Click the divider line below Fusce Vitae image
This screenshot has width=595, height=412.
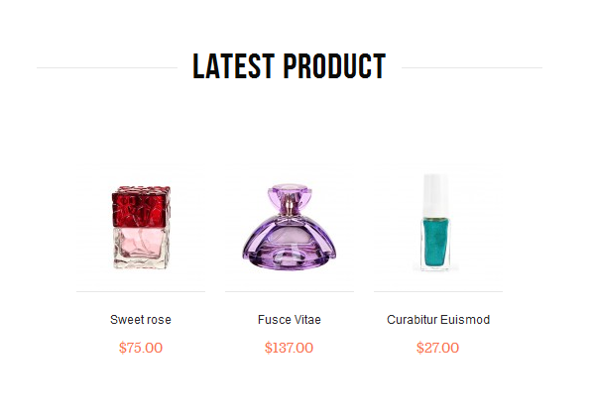290,291
